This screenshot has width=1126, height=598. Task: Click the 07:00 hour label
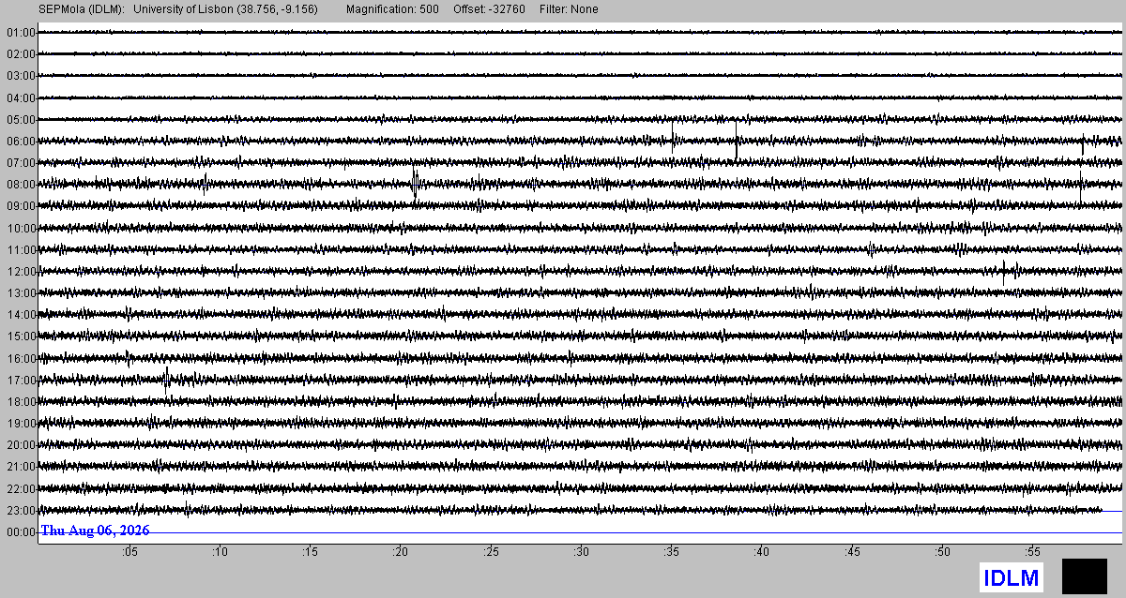point(20,162)
